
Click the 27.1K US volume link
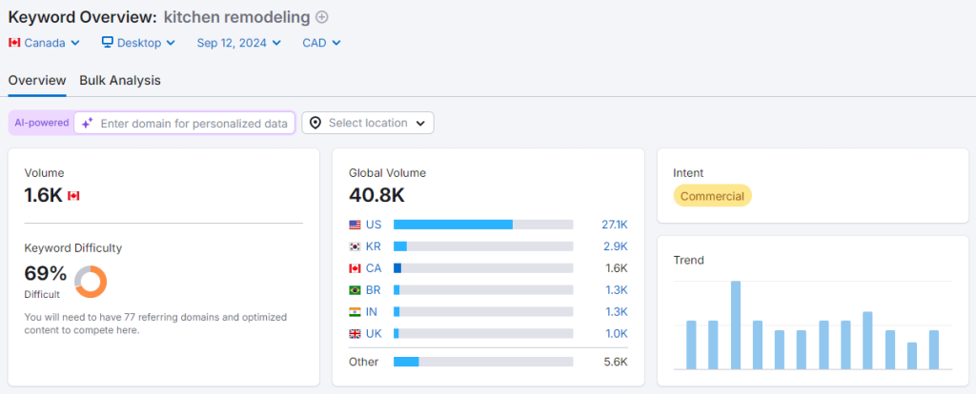(x=614, y=225)
